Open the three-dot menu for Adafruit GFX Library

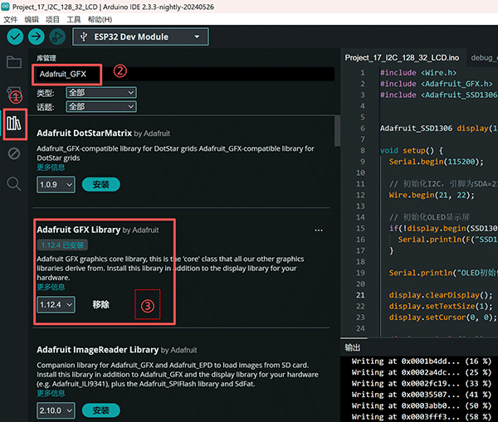[318, 230]
